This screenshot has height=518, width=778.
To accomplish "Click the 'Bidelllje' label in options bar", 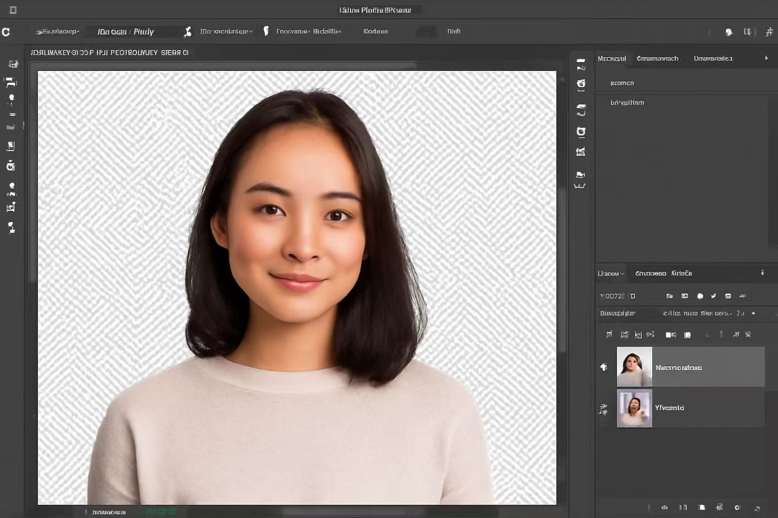I will click(327, 31).
